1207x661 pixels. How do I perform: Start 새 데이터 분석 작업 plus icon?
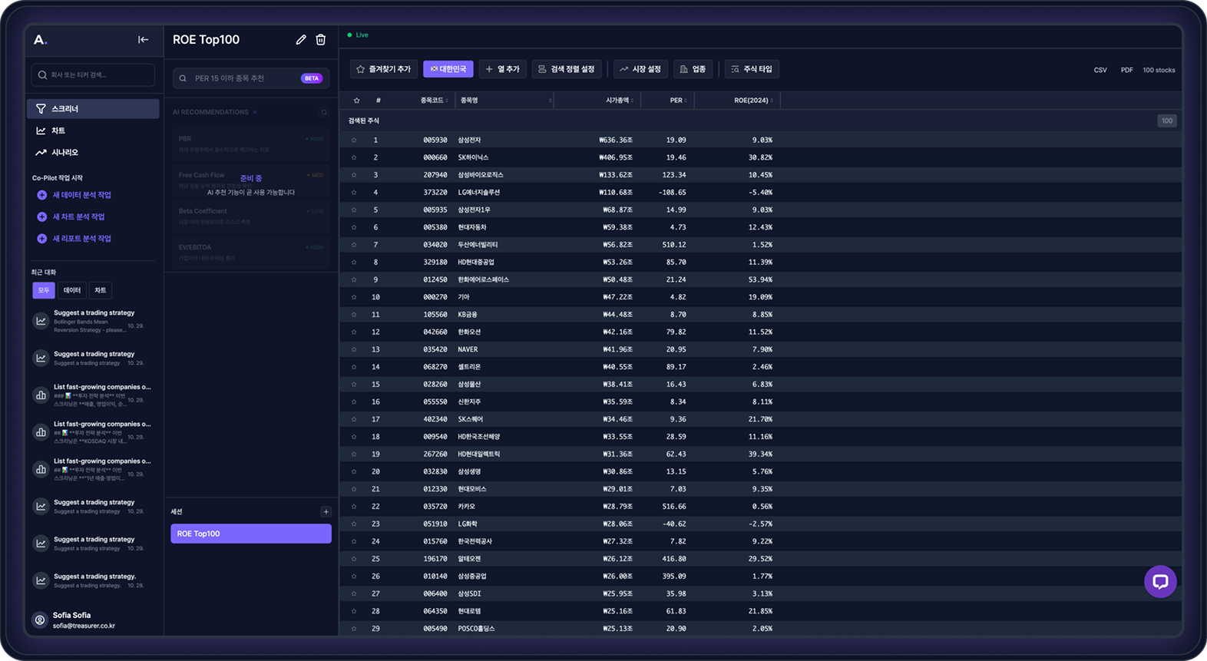(x=42, y=195)
